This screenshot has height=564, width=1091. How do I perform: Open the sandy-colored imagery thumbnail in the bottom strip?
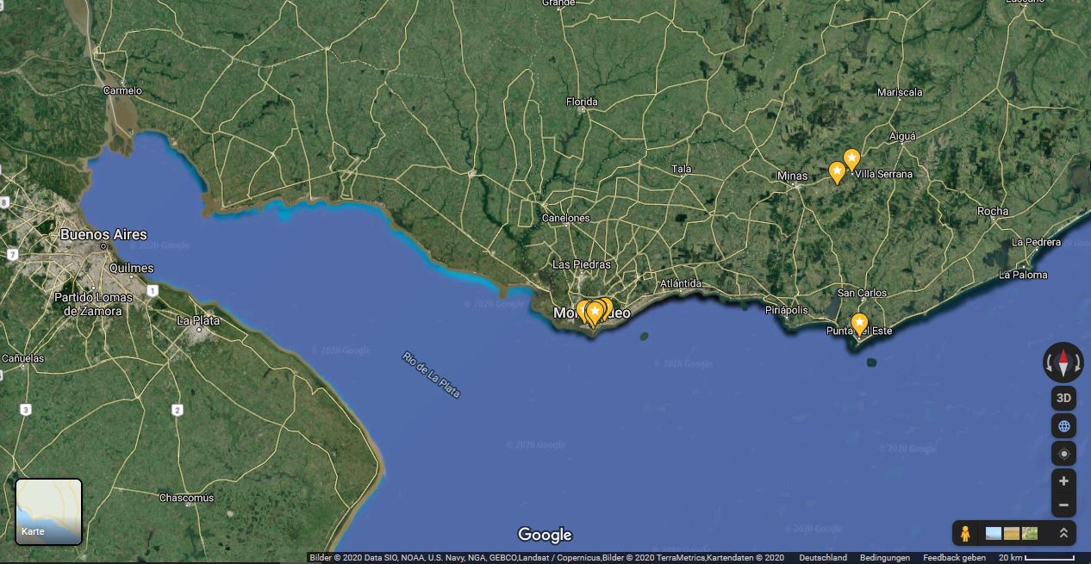pyautogui.click(x=1012, y=533)
